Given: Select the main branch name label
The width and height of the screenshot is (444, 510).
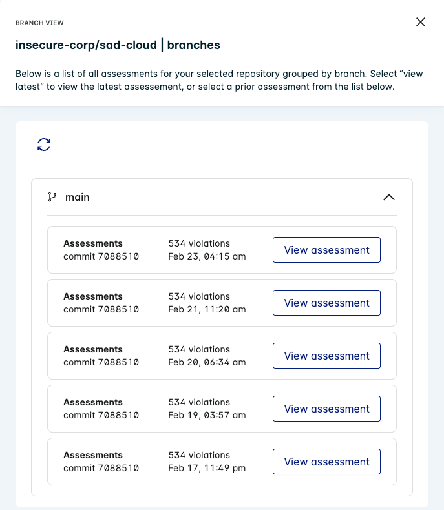Looking at the screenshot, I should [x=78, y=197].
